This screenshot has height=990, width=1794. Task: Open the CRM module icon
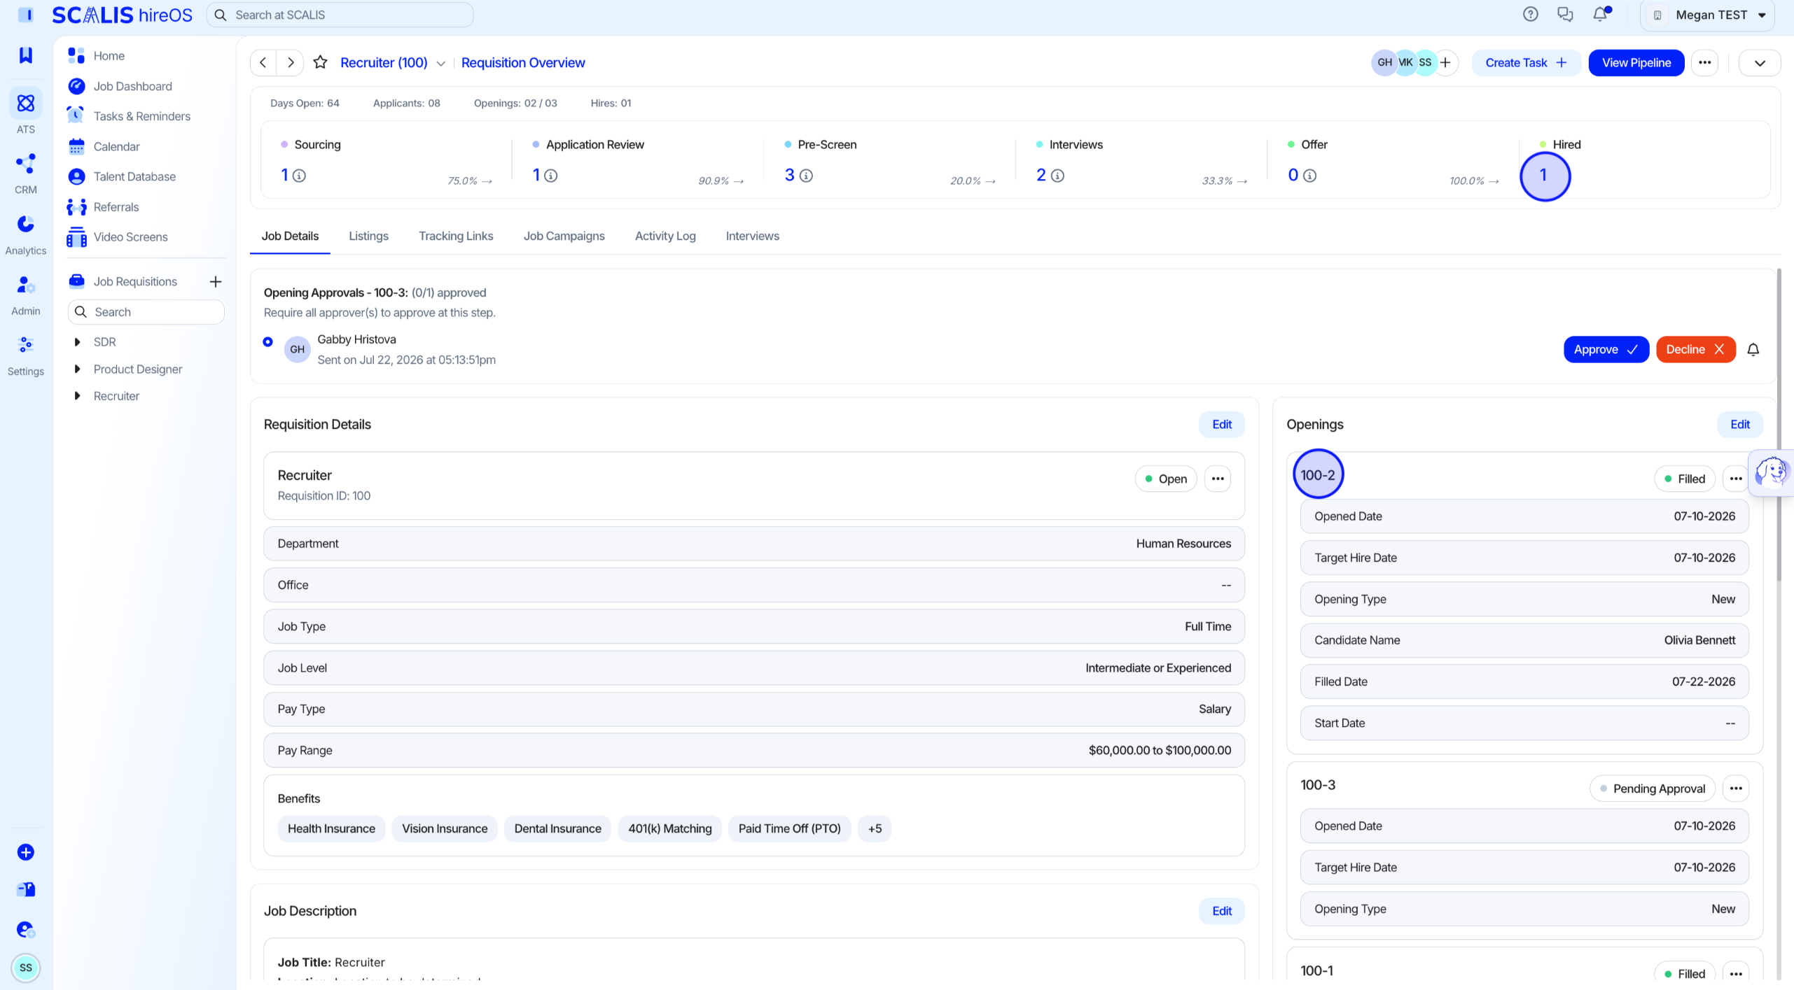pos(26,164)
